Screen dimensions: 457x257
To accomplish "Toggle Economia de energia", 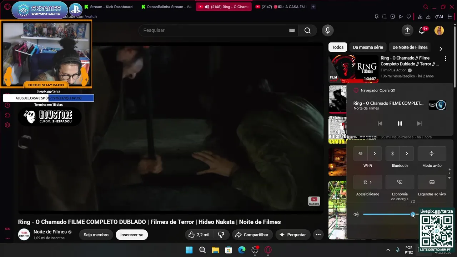I will click(x=400, y=182).
